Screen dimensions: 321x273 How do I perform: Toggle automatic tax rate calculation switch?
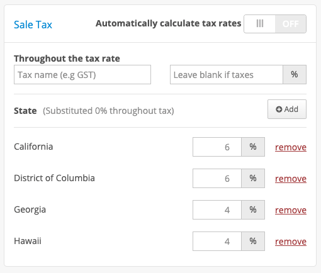pyautogui.click(x=275, y=24)
